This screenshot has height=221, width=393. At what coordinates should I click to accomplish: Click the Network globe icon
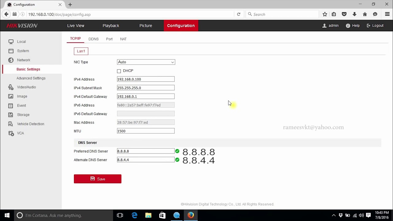pyautogui.click(x=11, y=60)
